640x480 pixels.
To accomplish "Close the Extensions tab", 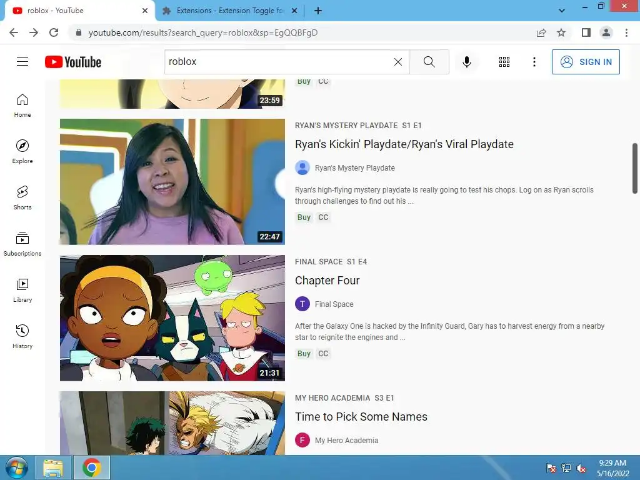I will [x=294, y=11].
